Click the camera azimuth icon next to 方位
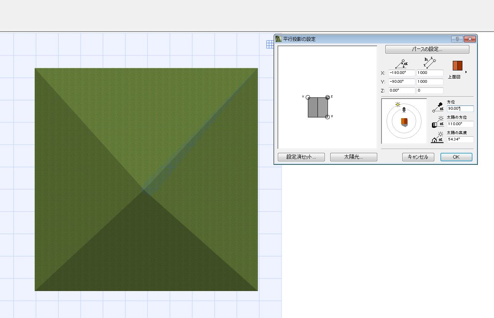The width and height of the screenshot is (494, 318). point(439,107)
